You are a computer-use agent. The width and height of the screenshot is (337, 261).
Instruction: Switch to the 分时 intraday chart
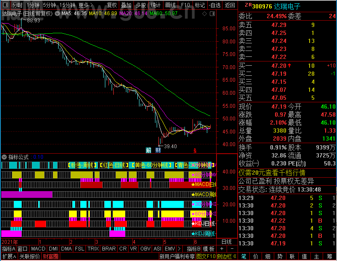tap(17, 5)
